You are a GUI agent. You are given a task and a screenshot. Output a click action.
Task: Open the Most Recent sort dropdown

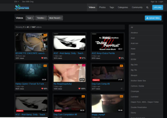click(55, 18)
